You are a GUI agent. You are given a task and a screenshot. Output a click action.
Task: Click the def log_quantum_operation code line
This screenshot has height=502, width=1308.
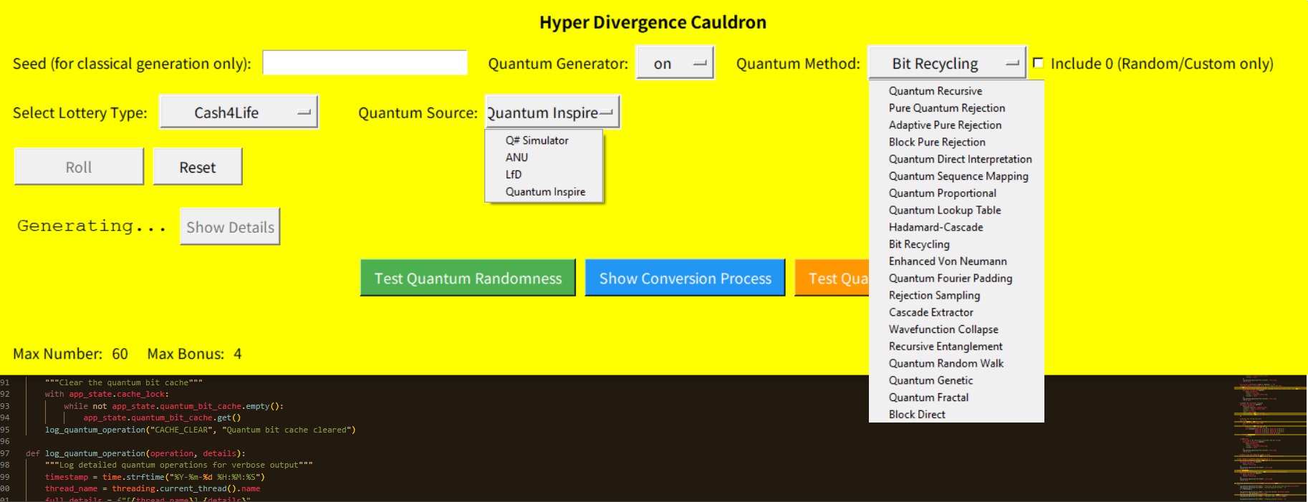[x=135, y=453]
